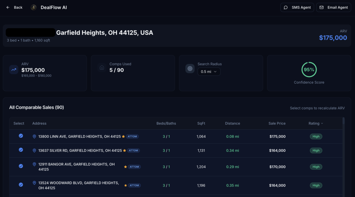Click star icon beside 13637 Silver Rd
This screenshot has height=197, width=355.
click(124, 151)
